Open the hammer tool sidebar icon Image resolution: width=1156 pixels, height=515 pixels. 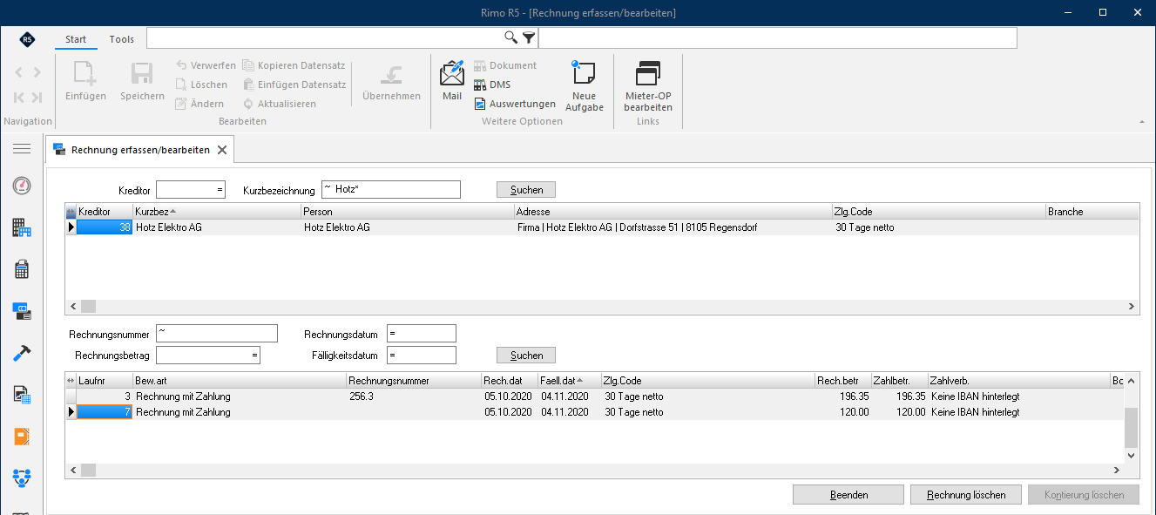click(22, 353)
